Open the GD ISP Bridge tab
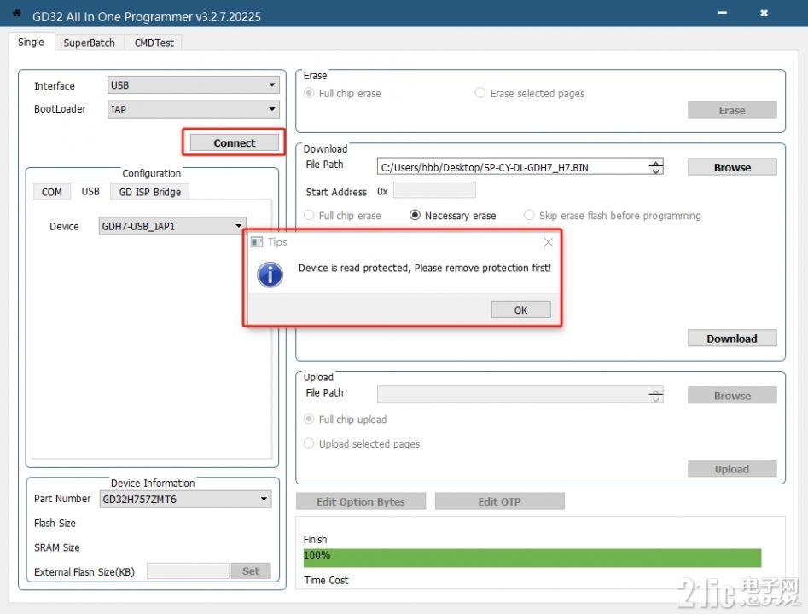The width and height of the screenshot is (808, 614). click(150, 192)
